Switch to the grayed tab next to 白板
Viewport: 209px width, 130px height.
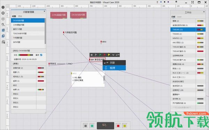pos(179,17)
